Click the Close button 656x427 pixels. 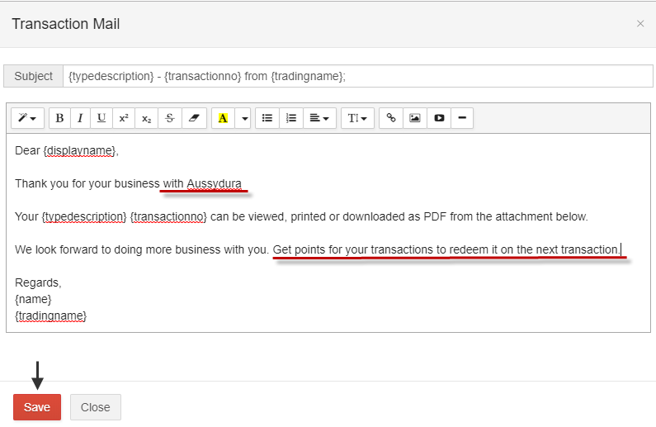[96, 407]
